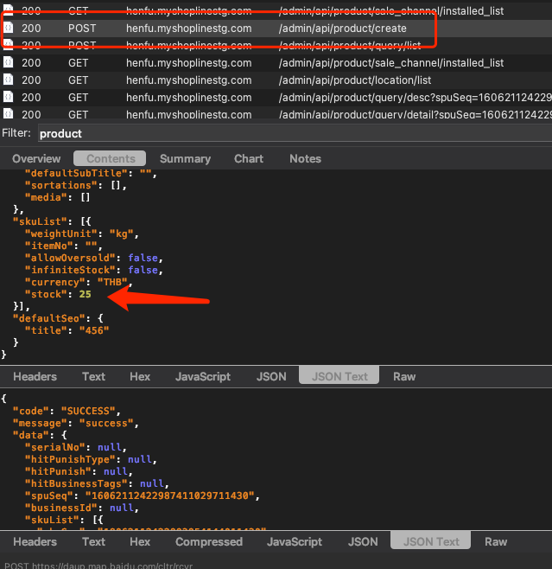Click the icon of product/query/detail request
The height and width of the screenshot is (569, 552).
click(x=8, y=114)
